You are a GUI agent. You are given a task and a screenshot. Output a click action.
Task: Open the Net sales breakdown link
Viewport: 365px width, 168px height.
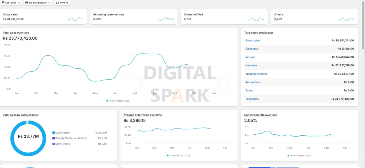(251, 65)
